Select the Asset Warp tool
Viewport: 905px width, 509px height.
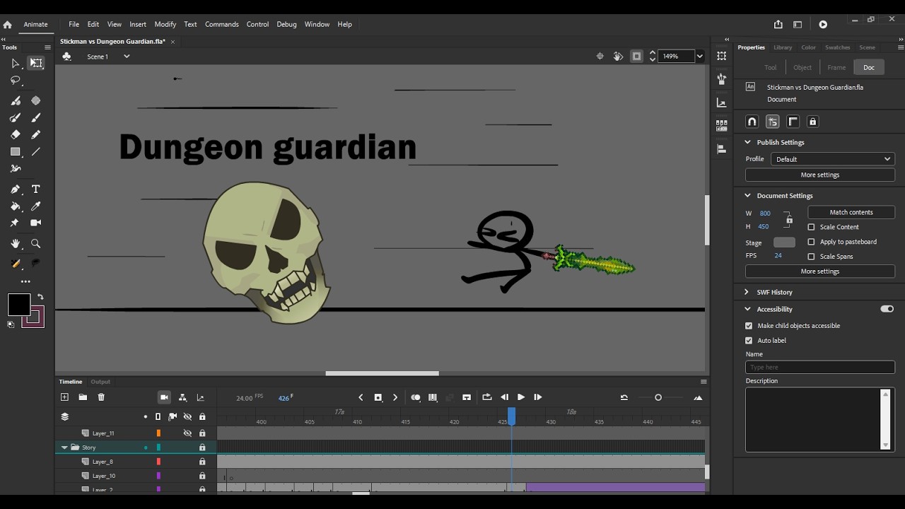pos(16,223)
